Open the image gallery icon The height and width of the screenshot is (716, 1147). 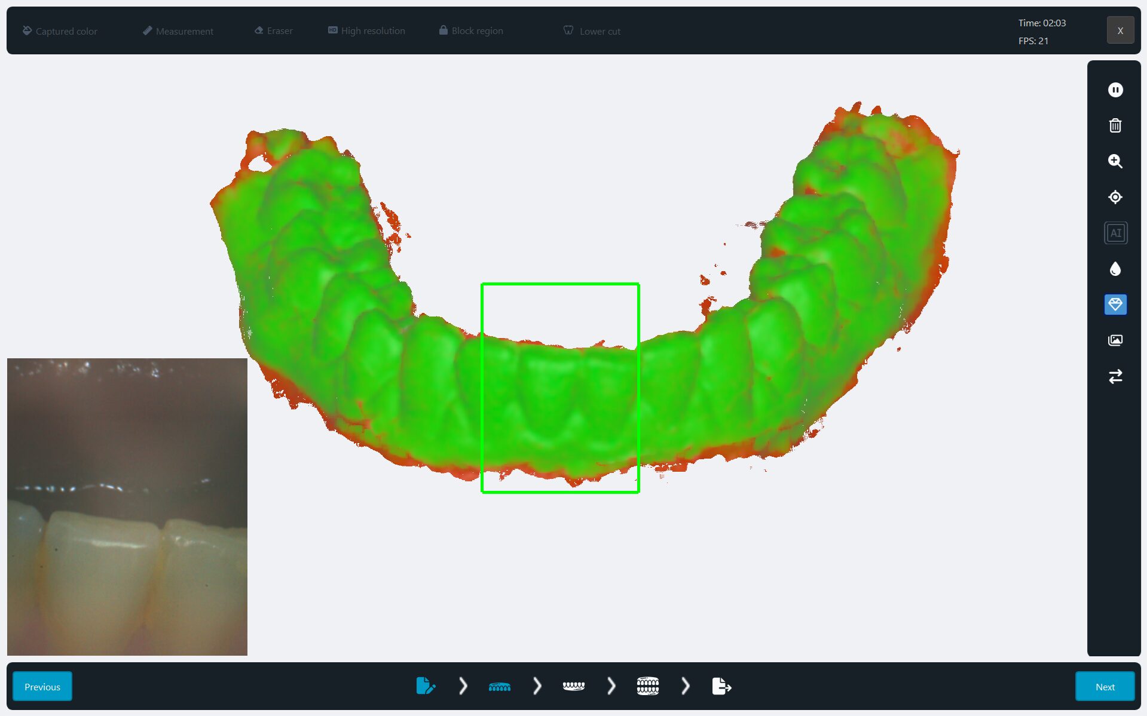1115,340
